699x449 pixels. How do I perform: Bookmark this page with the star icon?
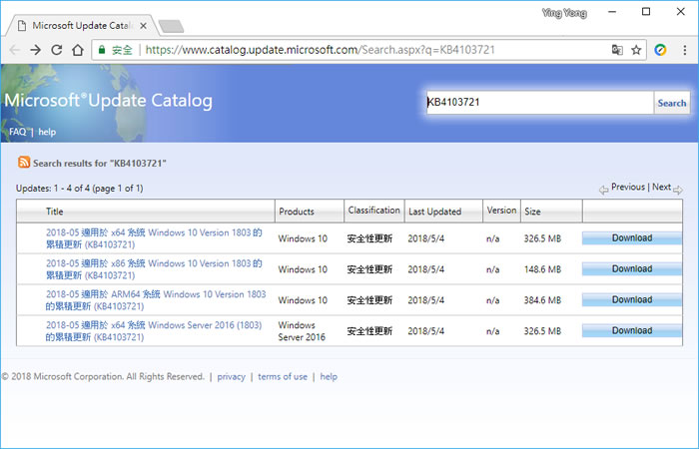636,50
